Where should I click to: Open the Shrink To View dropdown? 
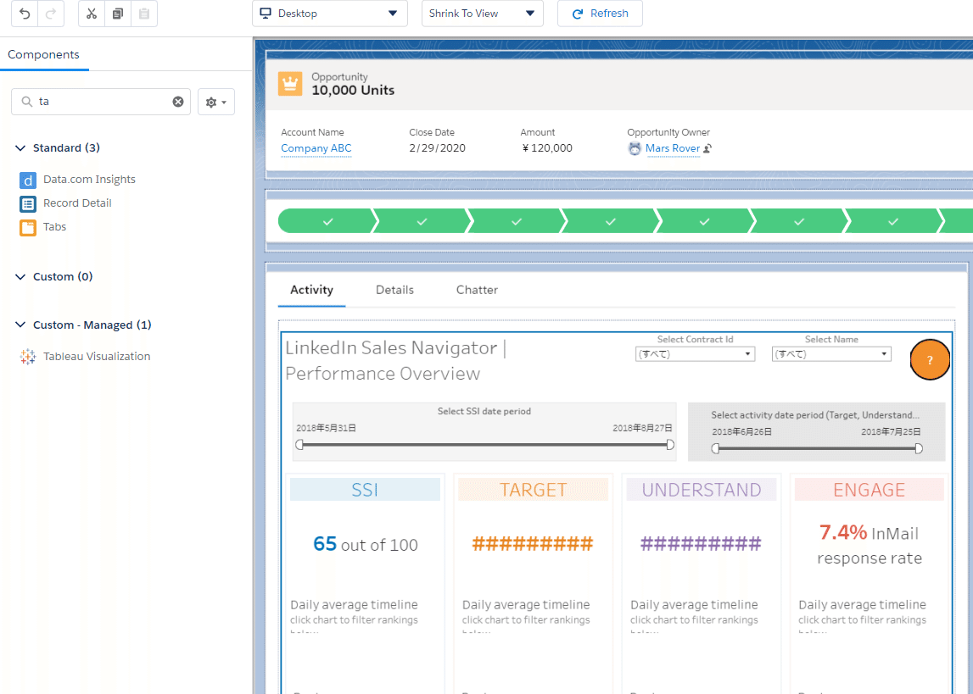(482, 14)
